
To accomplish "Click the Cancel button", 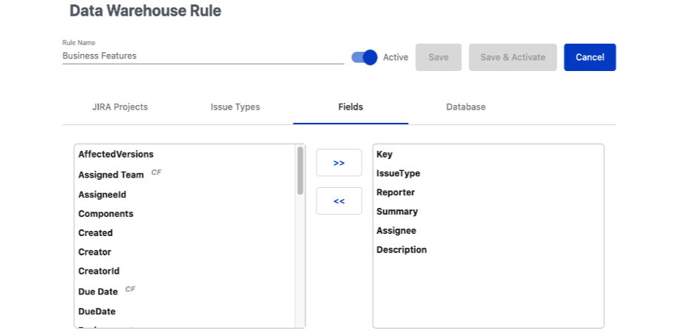I will (x=589, y=58).
